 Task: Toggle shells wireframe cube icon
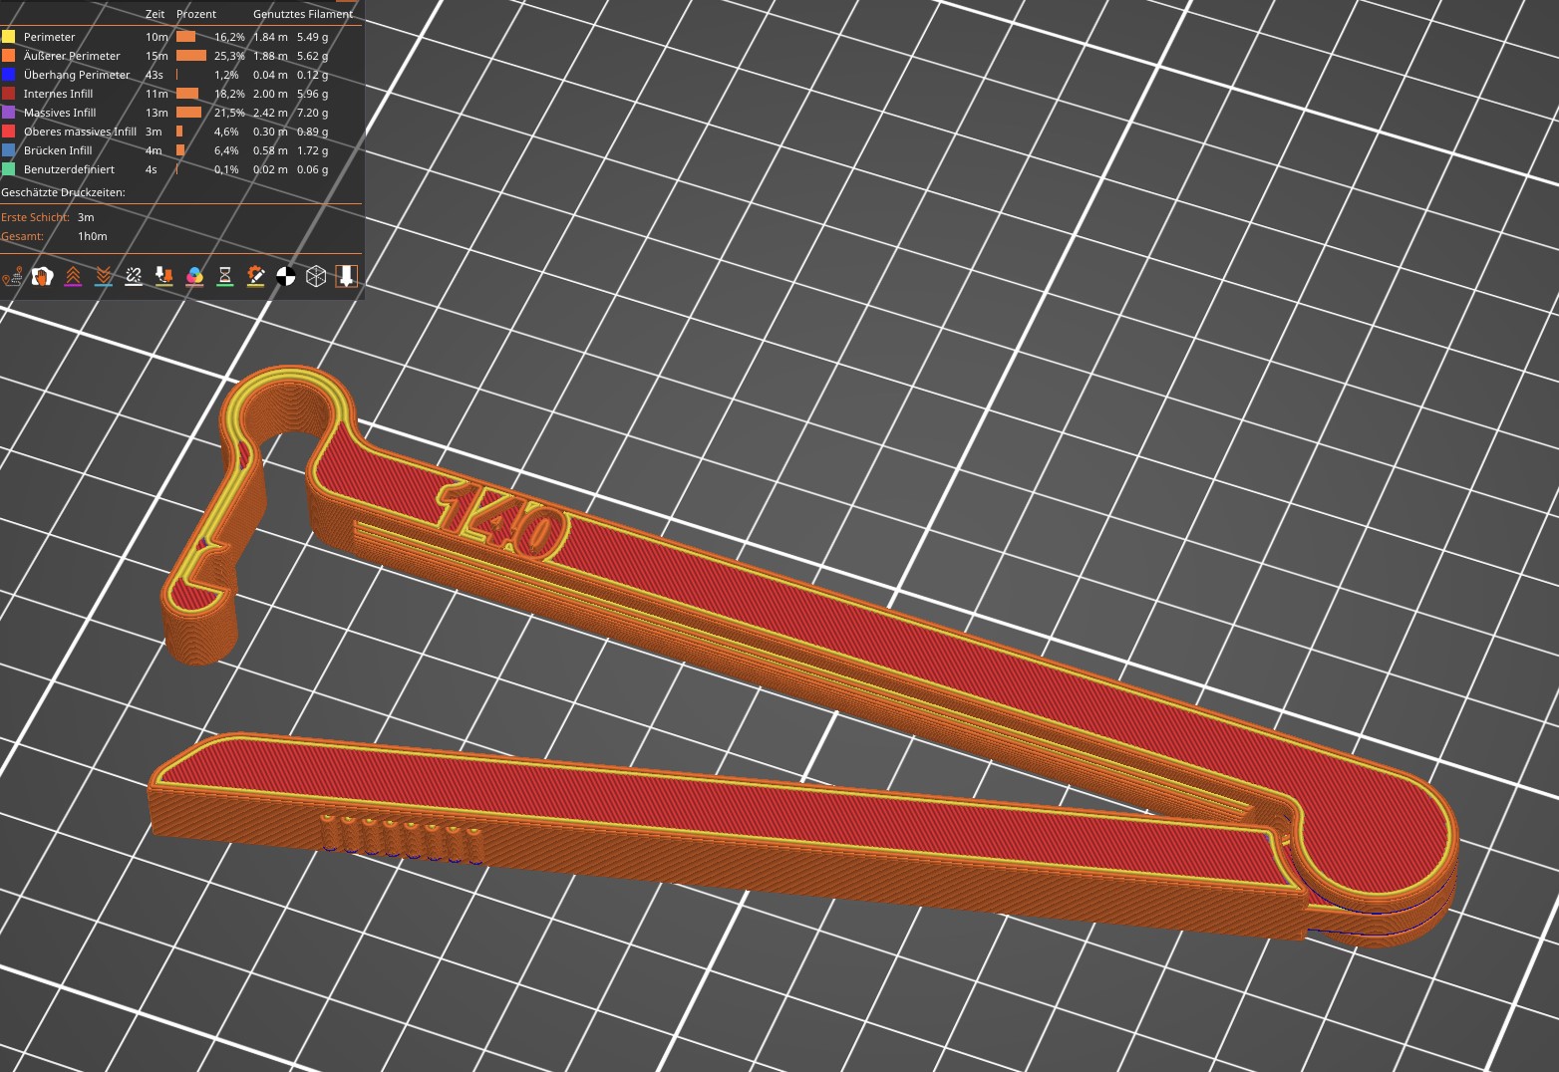tap(316, 276)
